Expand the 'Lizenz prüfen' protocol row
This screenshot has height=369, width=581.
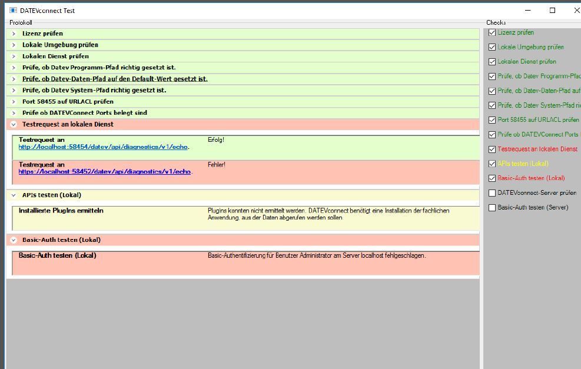[x=14, y=34]
